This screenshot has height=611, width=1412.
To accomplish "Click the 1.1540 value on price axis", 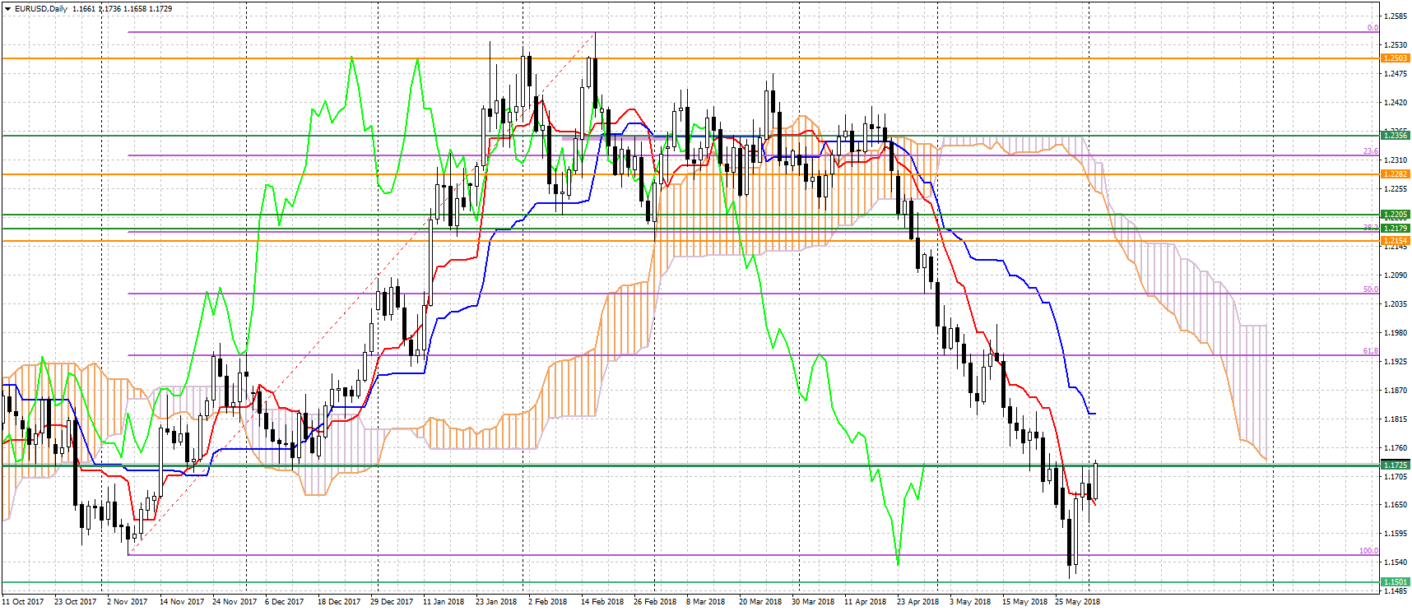I will pyautogui.click(x=1395, y=562).
